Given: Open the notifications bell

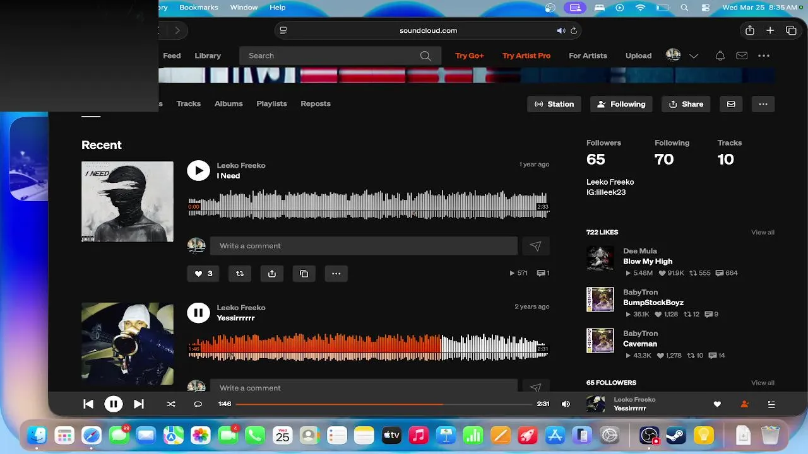Looking at the screenshot, I should pos(720,55).
